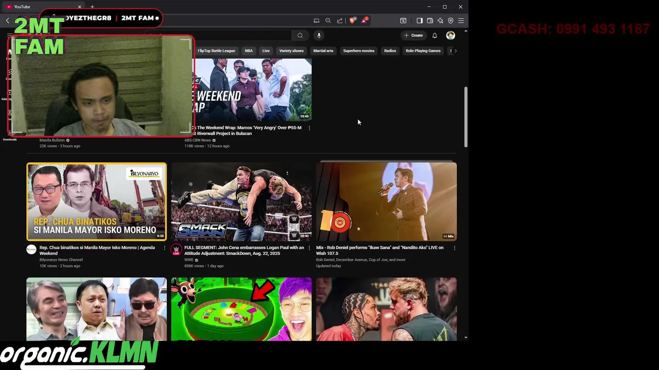Viewport: 659px width, 370px height.
Task: Select the FlipTop Battle League chip
Action: tap(216, 51)
